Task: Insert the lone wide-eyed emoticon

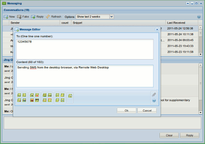Action: pyautogui.click(x=70, y=96)
